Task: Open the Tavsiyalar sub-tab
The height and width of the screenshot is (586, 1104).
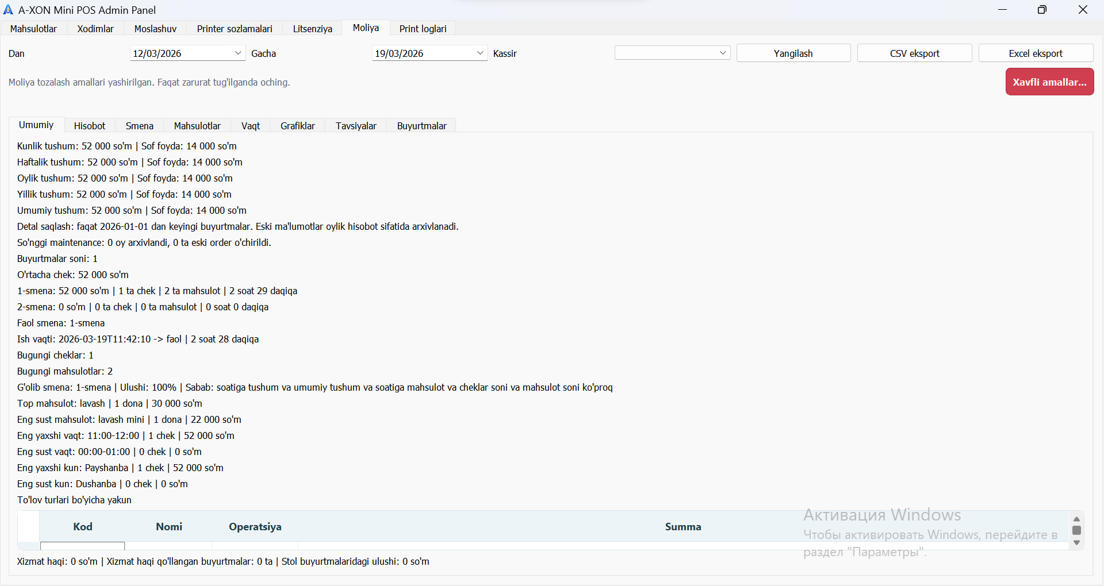Action: tap(356, 126)
